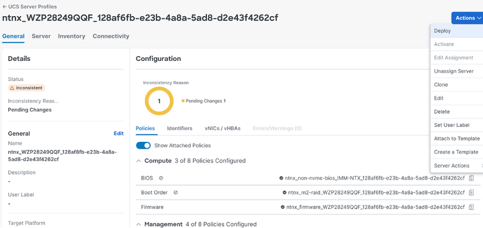The height and width of the screenshot is (228, 483).
Task: Open the Firmware policy details icon
Action: (471, 207)
